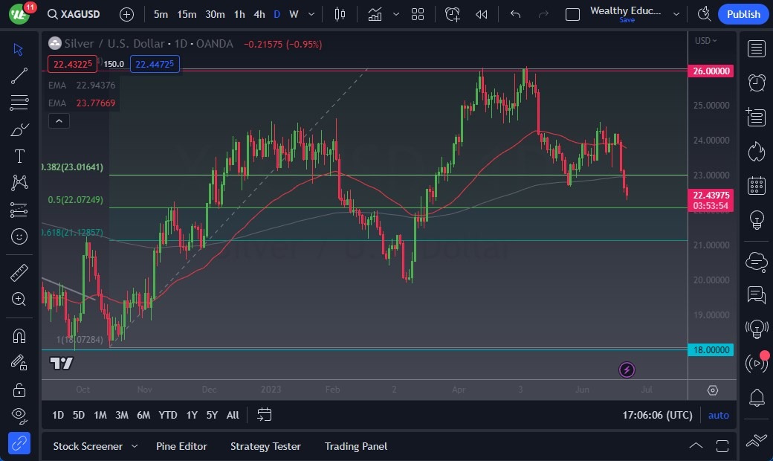
Task: Click the magnet mode icon
Action: pos(19,335)
